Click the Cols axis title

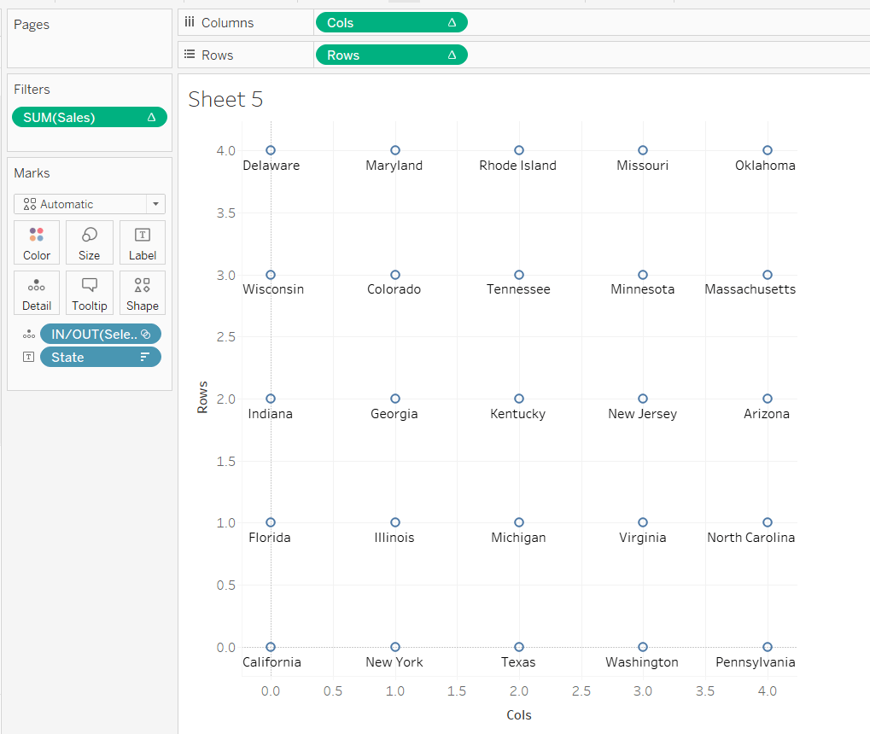pos(519,715)
